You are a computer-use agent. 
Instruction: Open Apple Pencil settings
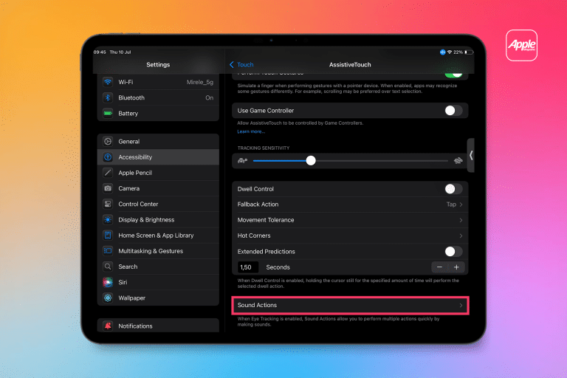[159, 173]
